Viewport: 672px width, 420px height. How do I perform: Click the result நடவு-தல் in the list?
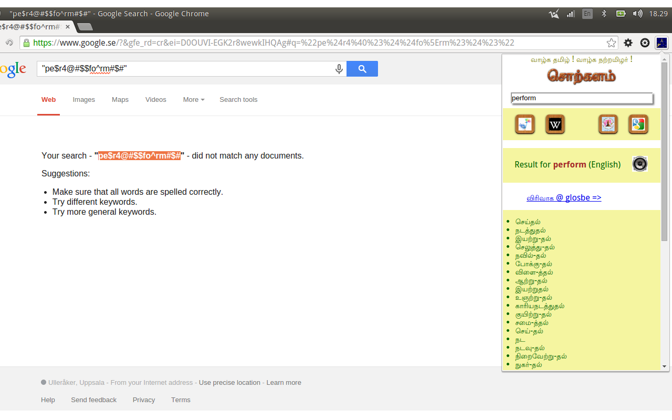click(530, 348)
